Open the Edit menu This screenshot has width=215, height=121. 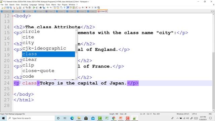pyautogui.click(x=6, y=5)
